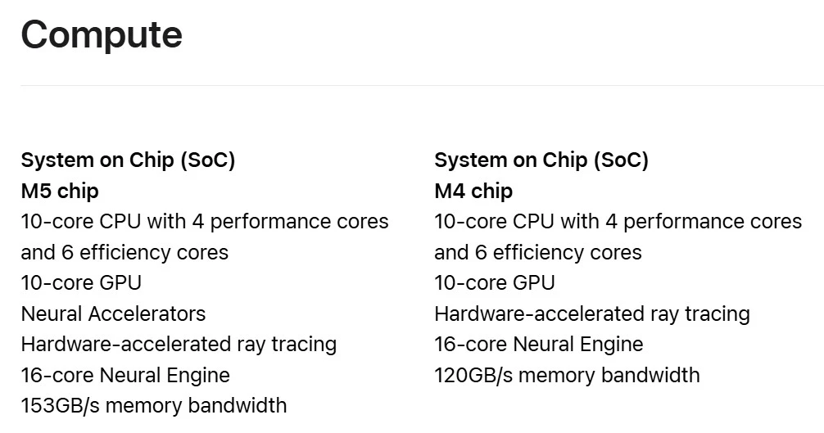Click the Compute section heading
Screen dimensions: 824x433
102,35
